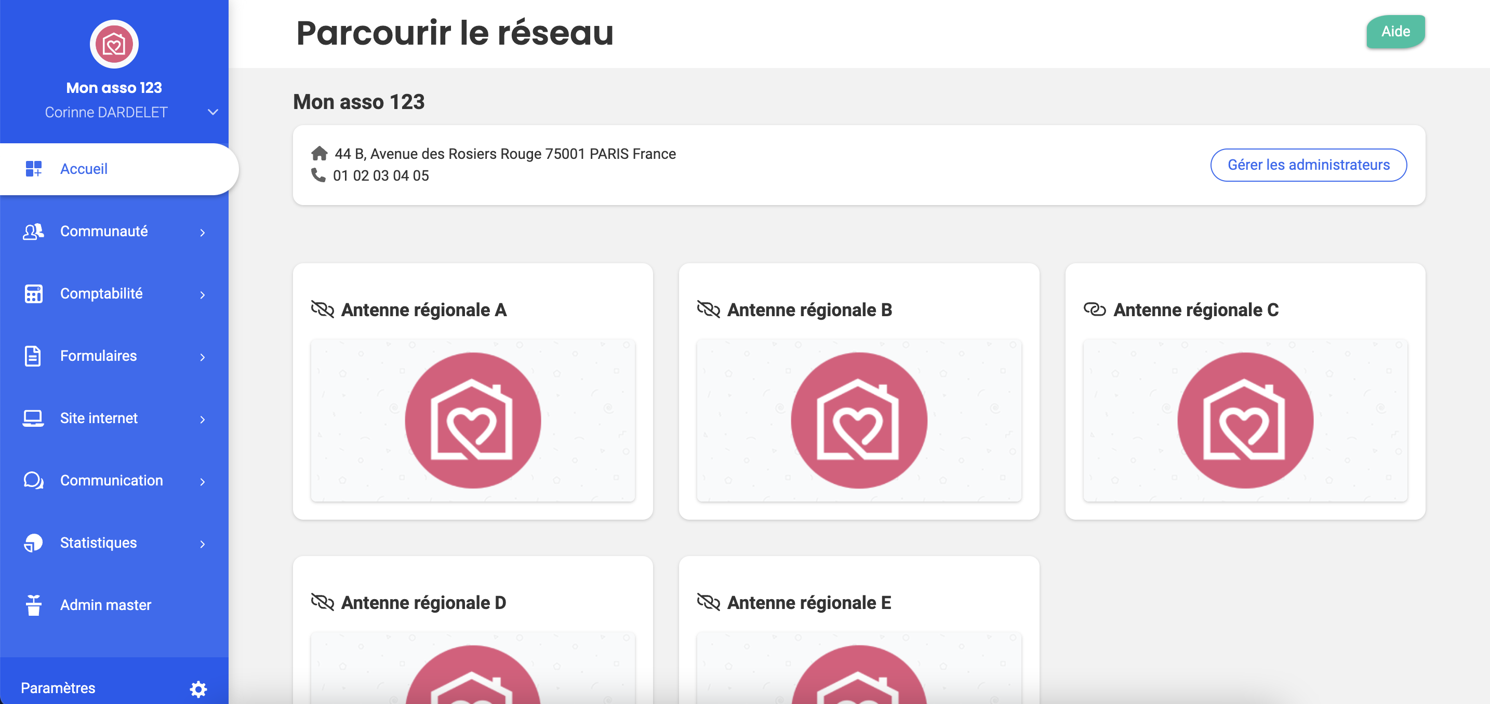Click the Antenne régionale C logo thumbnail
Screen dimensions: 1490x704
click(x=1245, y=420)
